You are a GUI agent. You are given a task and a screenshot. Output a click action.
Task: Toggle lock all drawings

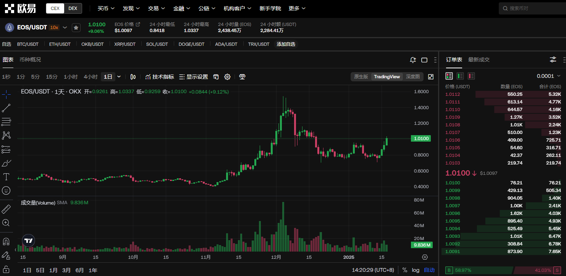(6, 269)
